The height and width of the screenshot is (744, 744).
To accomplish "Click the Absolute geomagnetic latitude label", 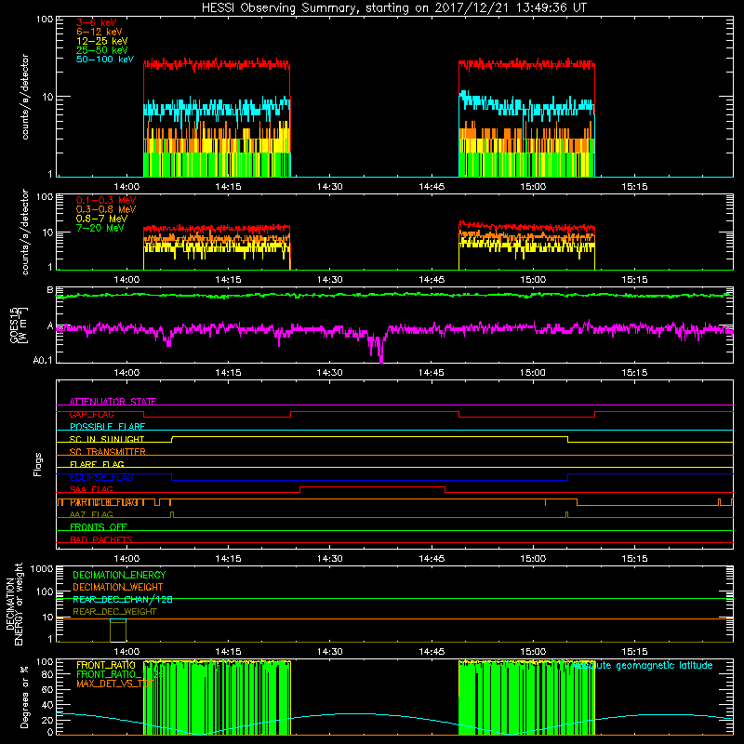I will [x=643, y=666].
